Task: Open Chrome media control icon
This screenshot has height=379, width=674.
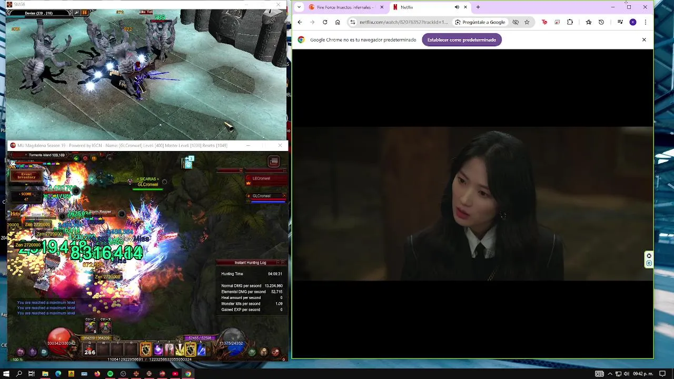Action: click(620, 22)
